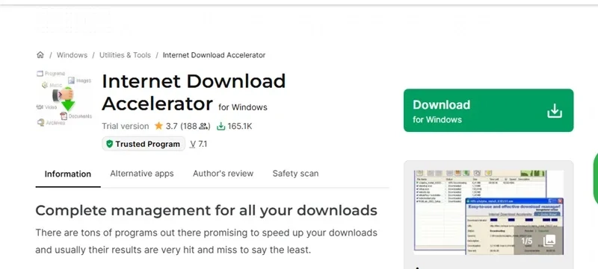Open the app screenshot thumbnail

click(x=489, y=212)
